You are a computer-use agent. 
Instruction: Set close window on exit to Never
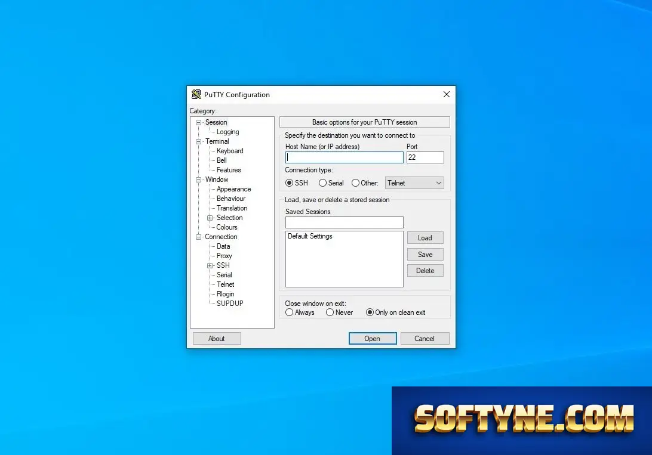pos(330,312)
